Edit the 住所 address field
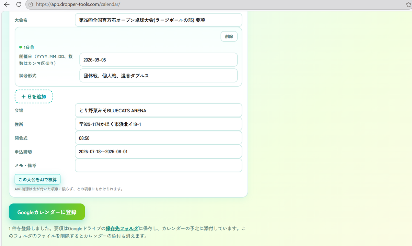 158,124
